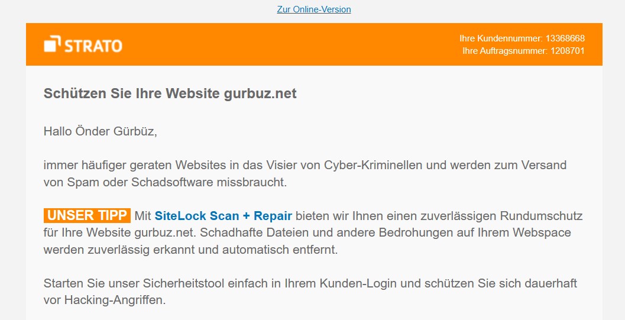Click the greeting 'Hallo Önder Gürbüz'
This screenshot has width=625, height=320.
[99, 131]
